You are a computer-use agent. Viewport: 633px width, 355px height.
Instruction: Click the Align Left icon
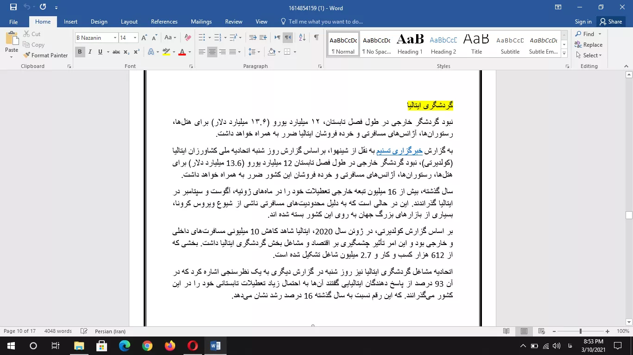click(x=202, y=52)
